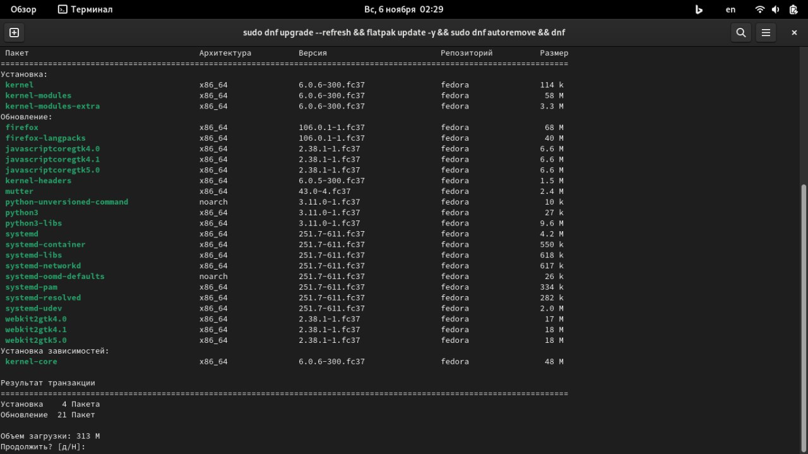Click the kernel size value '114 k'

point(552,85)
